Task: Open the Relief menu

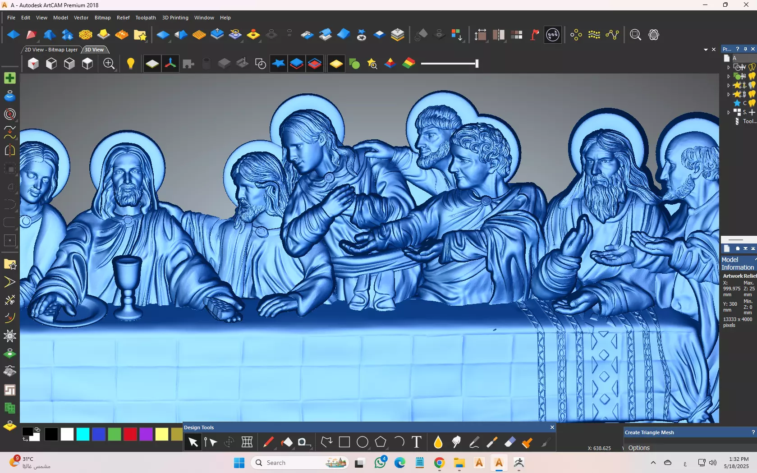Action: [123, 18]
